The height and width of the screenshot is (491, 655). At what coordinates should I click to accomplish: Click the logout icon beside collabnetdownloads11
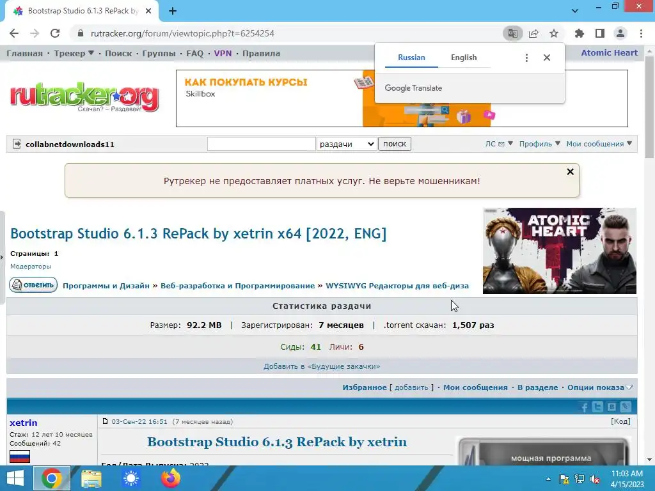[17, 144]
